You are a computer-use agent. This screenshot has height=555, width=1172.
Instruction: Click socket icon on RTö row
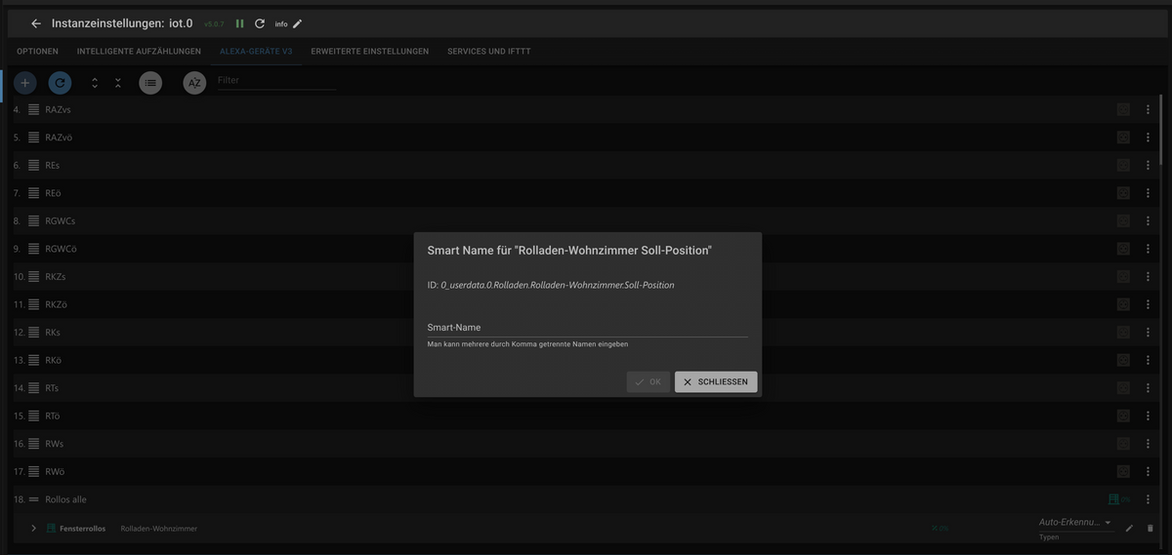pos(1123,416)
